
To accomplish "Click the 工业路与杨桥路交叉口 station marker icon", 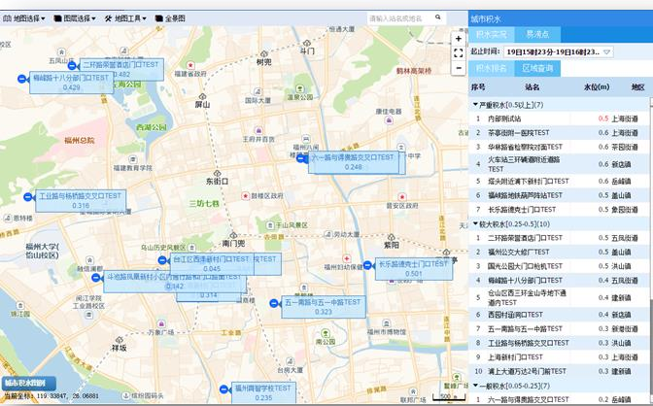I will click(26, 200).
